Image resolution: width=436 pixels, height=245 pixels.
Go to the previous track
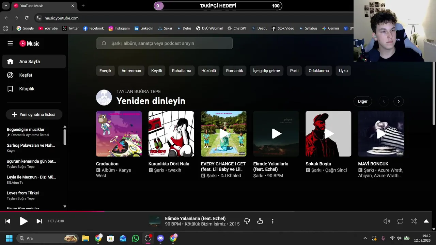[7, 221]
